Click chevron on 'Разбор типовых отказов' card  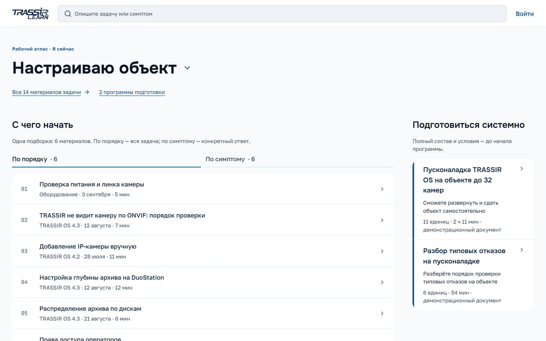click(x=522, y=250)
